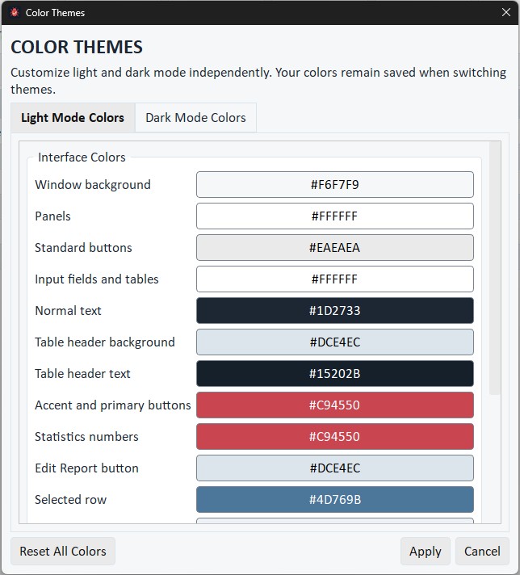Screen dimensions: 520x575
Task: Edit Input fields and tables color
Action: point(335,279)
